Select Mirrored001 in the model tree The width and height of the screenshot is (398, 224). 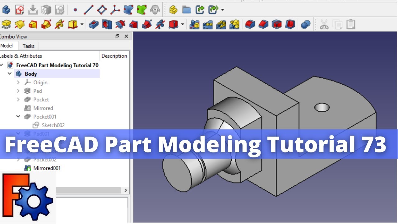(47, 168)
